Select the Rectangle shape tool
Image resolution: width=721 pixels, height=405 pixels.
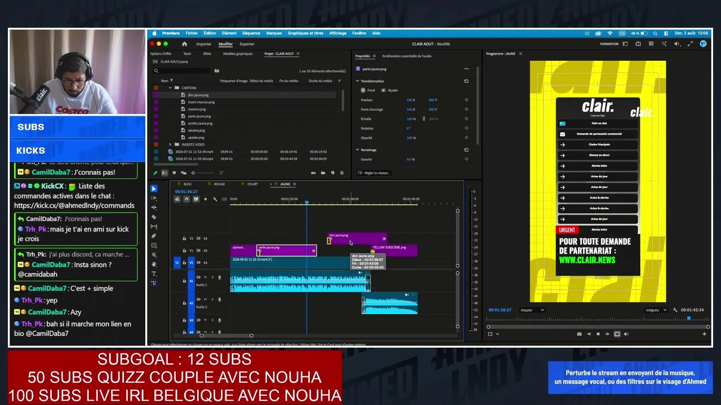click(154, 245)
